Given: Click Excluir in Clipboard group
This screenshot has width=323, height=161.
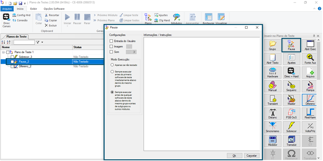Looking at the screenshot, I should (51, 26).
